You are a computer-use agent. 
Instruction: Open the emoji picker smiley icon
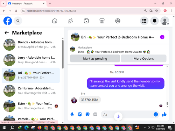[156, 114]
